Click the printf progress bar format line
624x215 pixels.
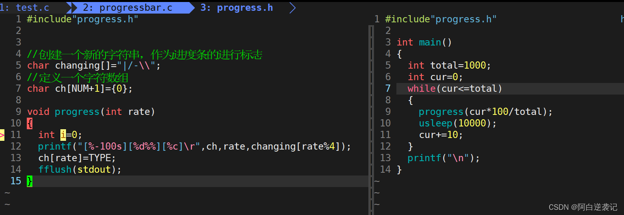pos(195,146)
